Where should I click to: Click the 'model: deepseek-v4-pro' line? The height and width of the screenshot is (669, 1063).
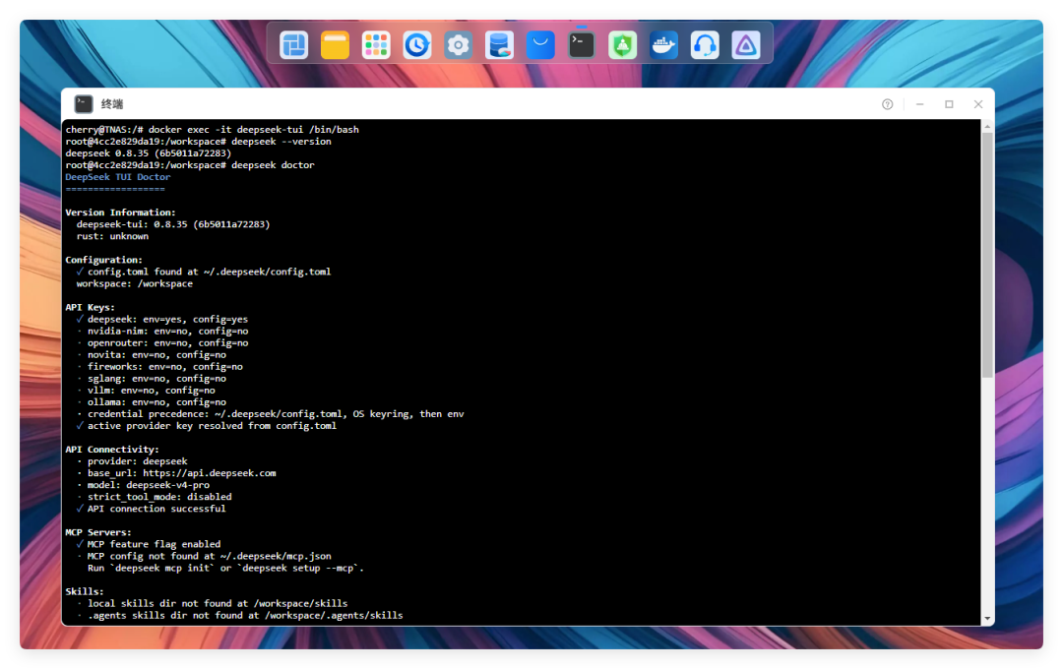143,485
